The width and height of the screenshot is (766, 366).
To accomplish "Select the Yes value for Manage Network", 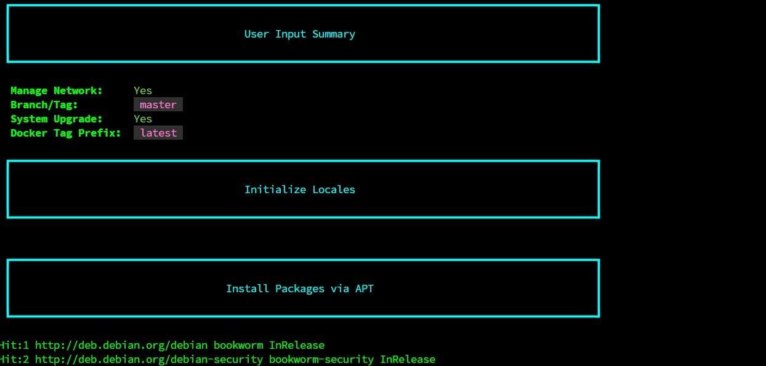I will (x=142, y=90).
